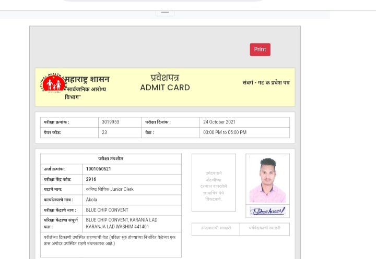Viewport: 376px width, 259px height.
Task: Click the office name Akola
Action: coord(91,200)
